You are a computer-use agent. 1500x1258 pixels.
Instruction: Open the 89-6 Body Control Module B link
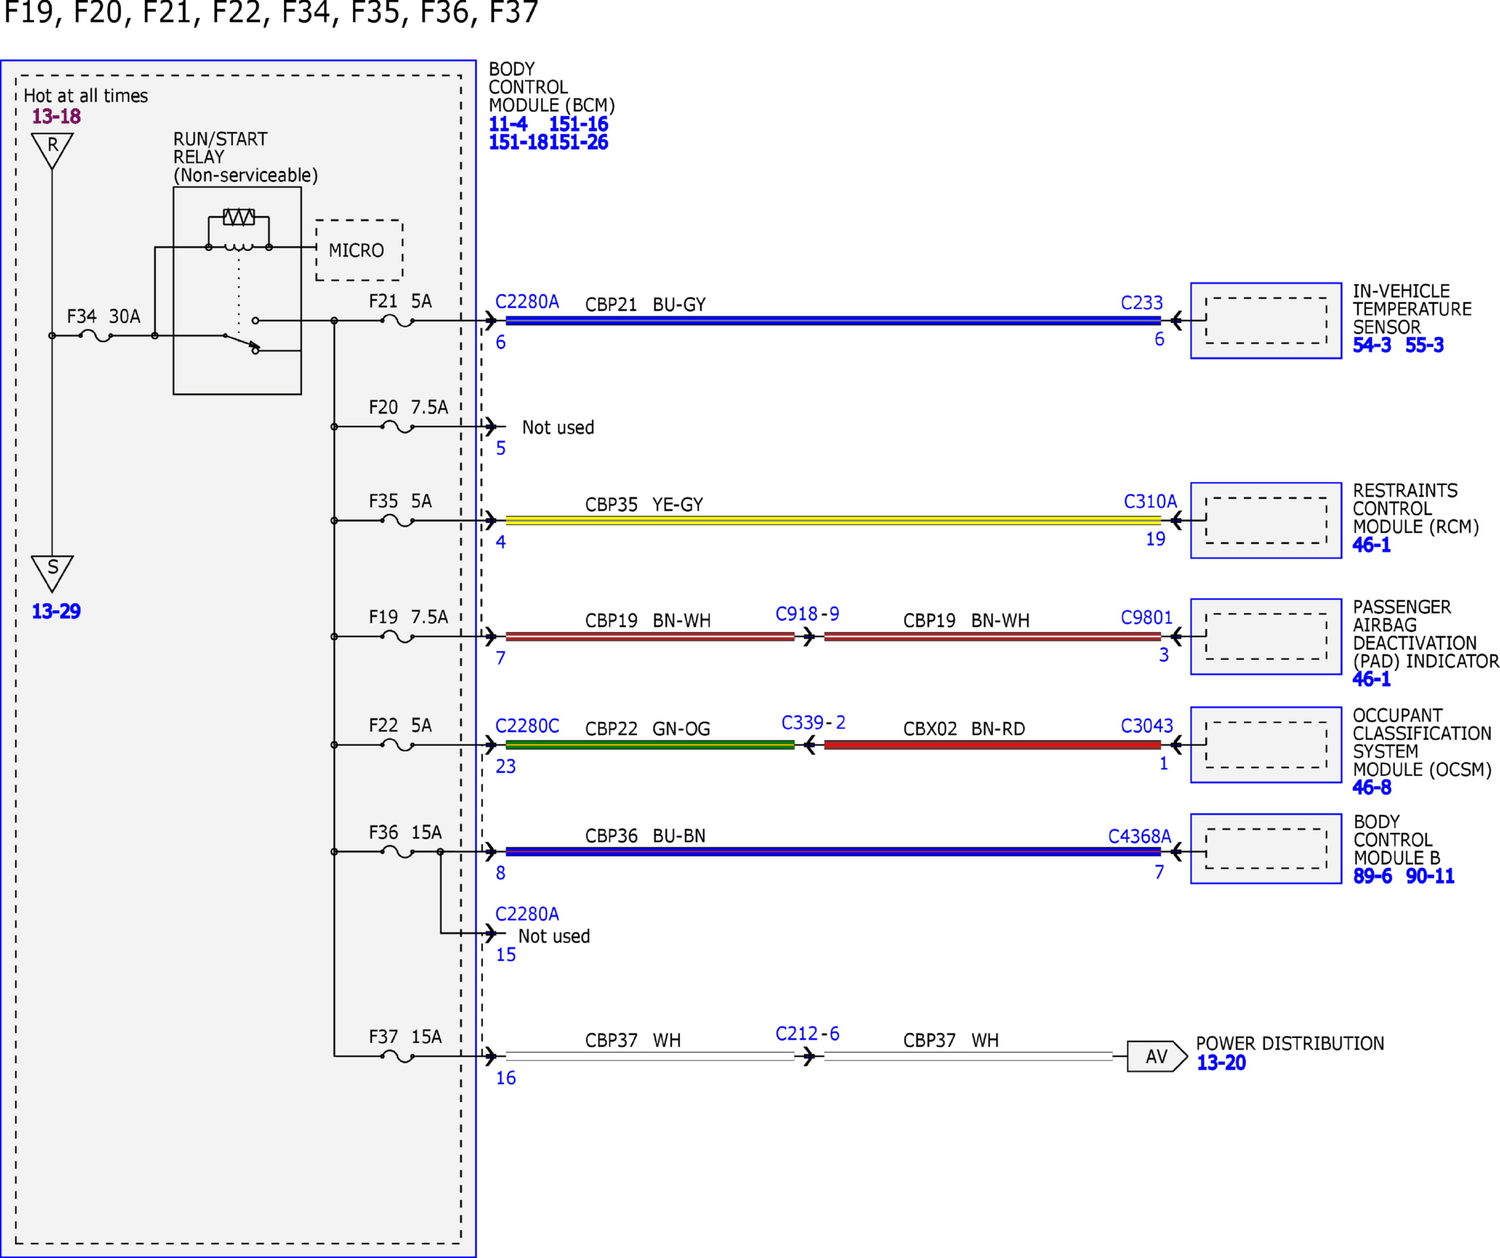pyautogui.click(x=1373, y=876)
